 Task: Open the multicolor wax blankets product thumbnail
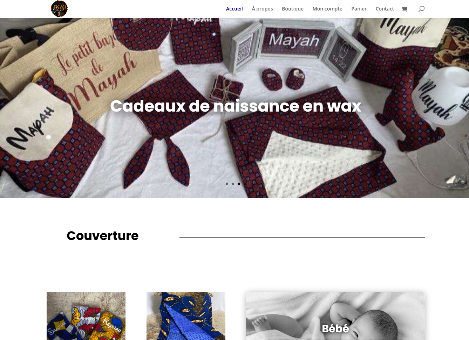(86, 316)
